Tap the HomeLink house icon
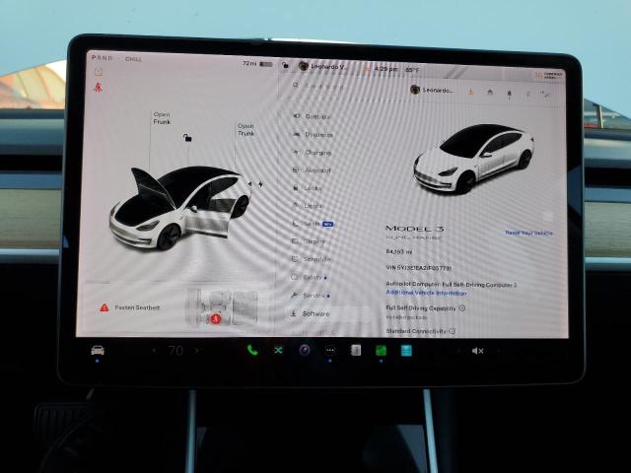 [490, 93]
